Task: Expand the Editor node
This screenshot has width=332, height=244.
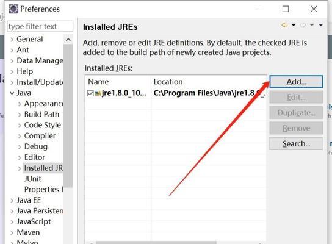Action: point(20,157)
